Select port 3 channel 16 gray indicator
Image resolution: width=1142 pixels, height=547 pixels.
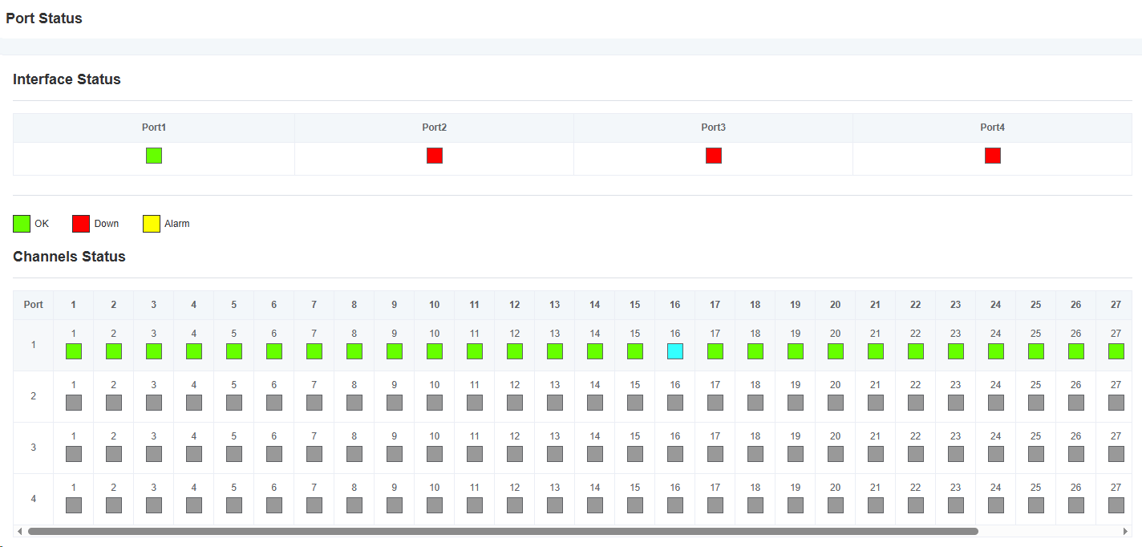(675, 454)
